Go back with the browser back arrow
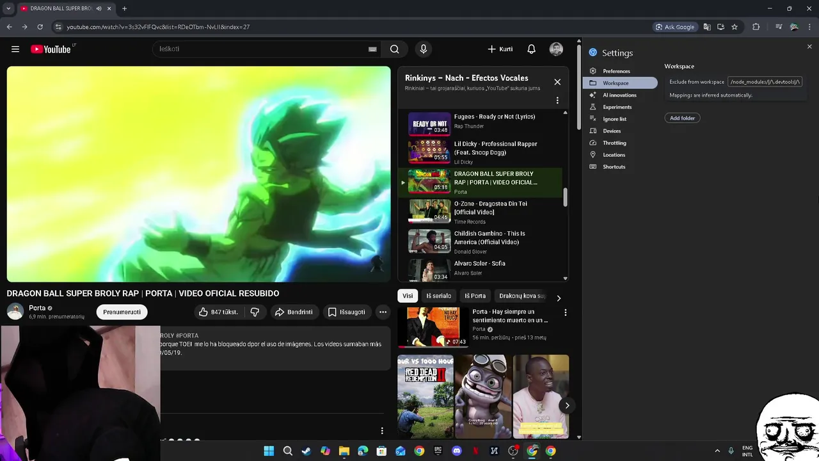The image size is (819, 461). point(9,27)
